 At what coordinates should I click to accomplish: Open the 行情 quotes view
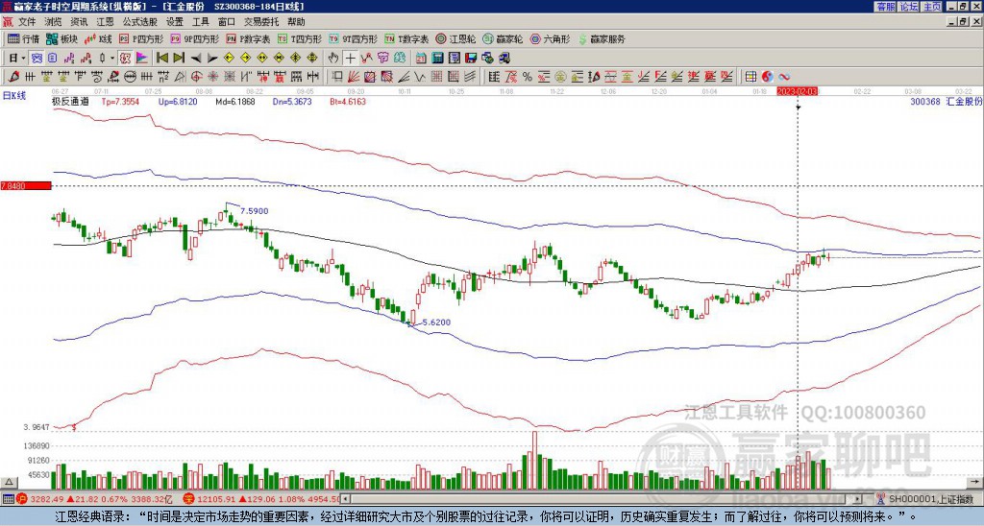[24, 39]
